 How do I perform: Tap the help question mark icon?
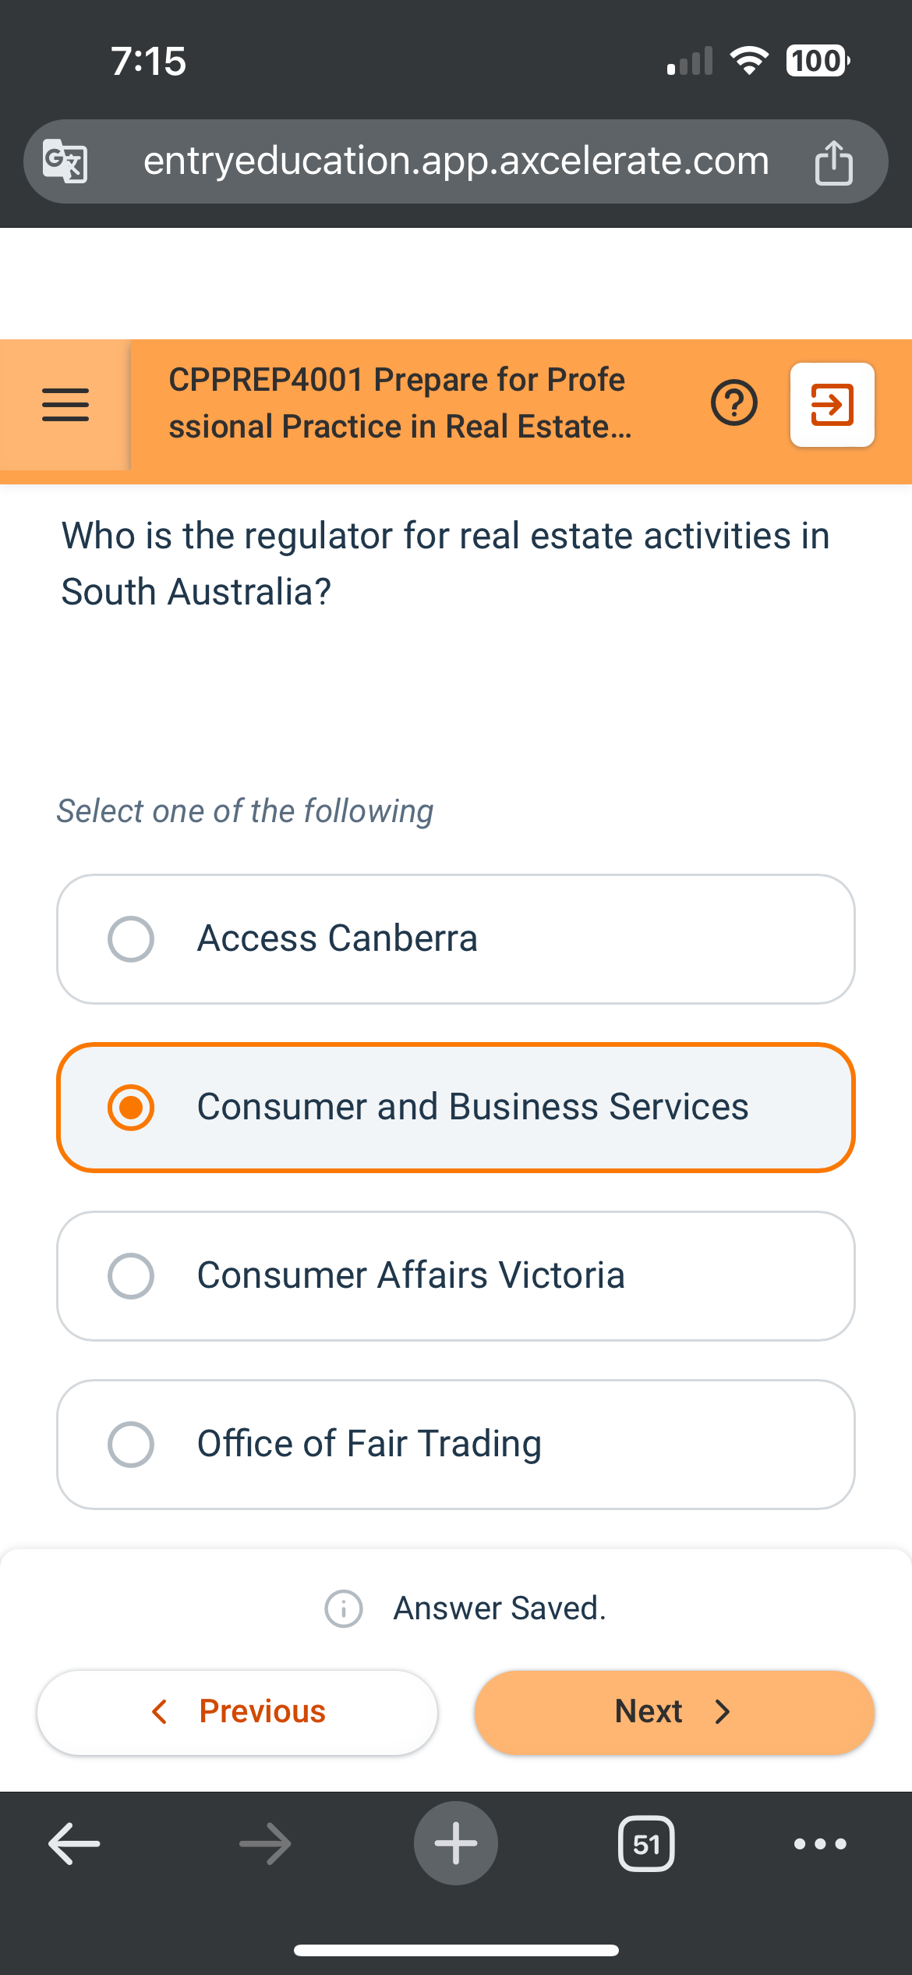(733, 404)
